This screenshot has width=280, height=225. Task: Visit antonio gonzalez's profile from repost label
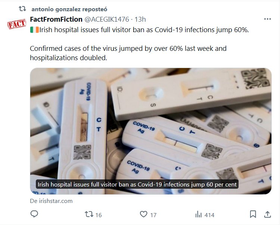69,9
